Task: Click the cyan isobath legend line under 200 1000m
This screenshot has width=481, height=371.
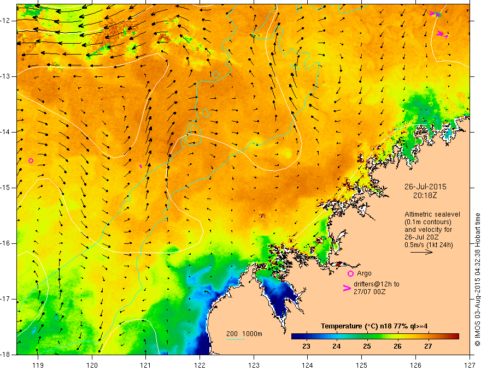Action: pyautogui.click(x=236, y=339)
